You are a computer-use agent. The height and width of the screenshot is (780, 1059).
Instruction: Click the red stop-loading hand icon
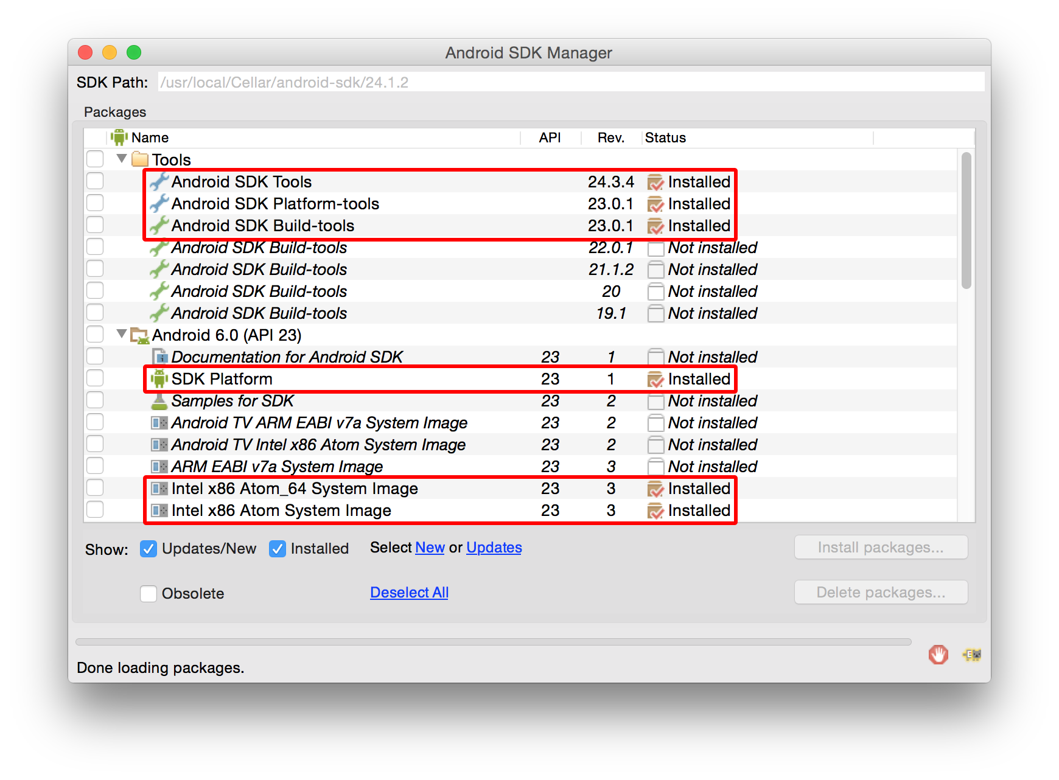(938, 655)
